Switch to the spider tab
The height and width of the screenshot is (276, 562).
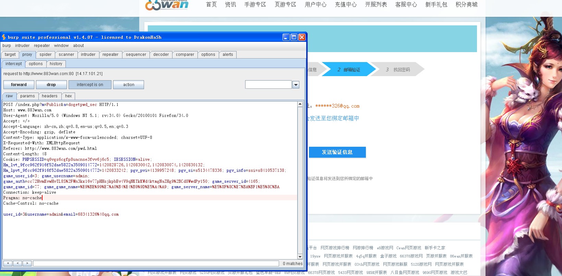tap(46, 55)
